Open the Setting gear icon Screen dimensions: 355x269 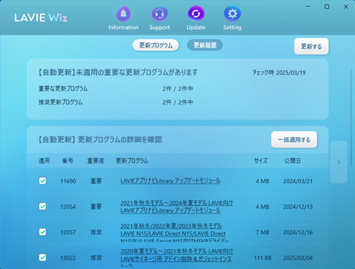click(232, 14)
